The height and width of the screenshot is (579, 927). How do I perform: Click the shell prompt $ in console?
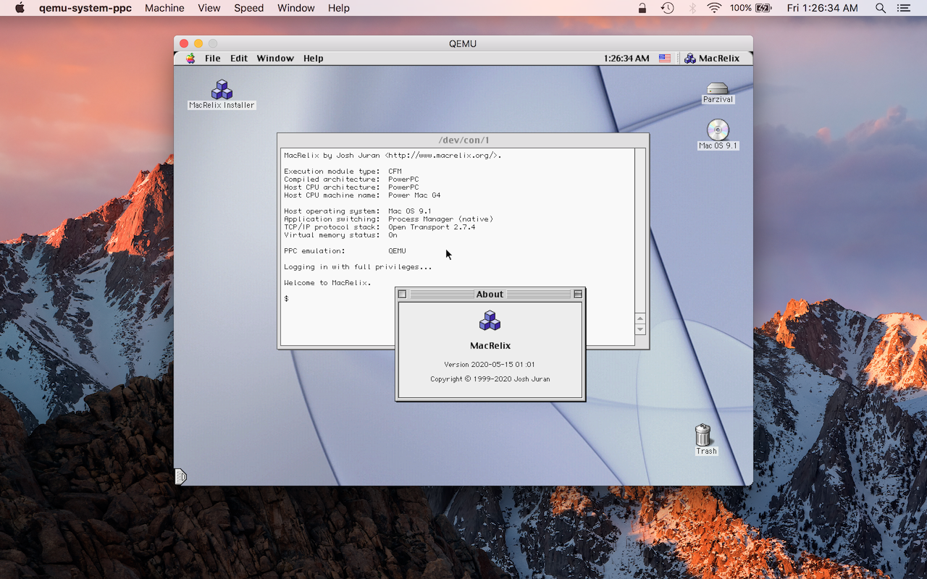click(286, 298)
